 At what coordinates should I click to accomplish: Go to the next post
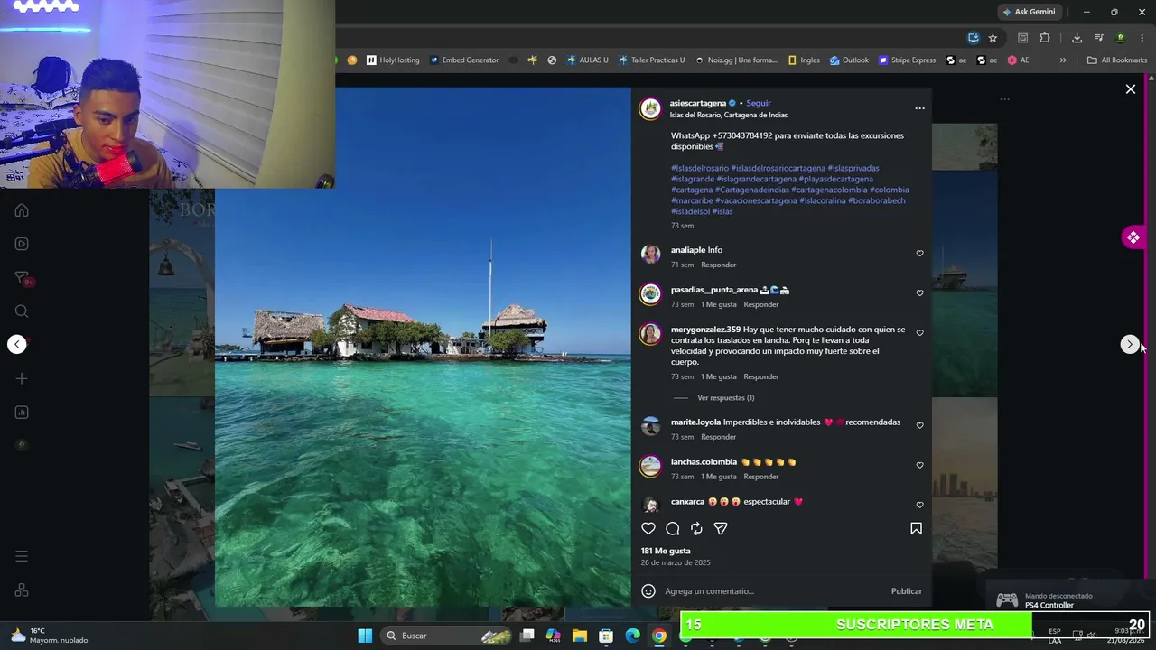[1129, 344]
